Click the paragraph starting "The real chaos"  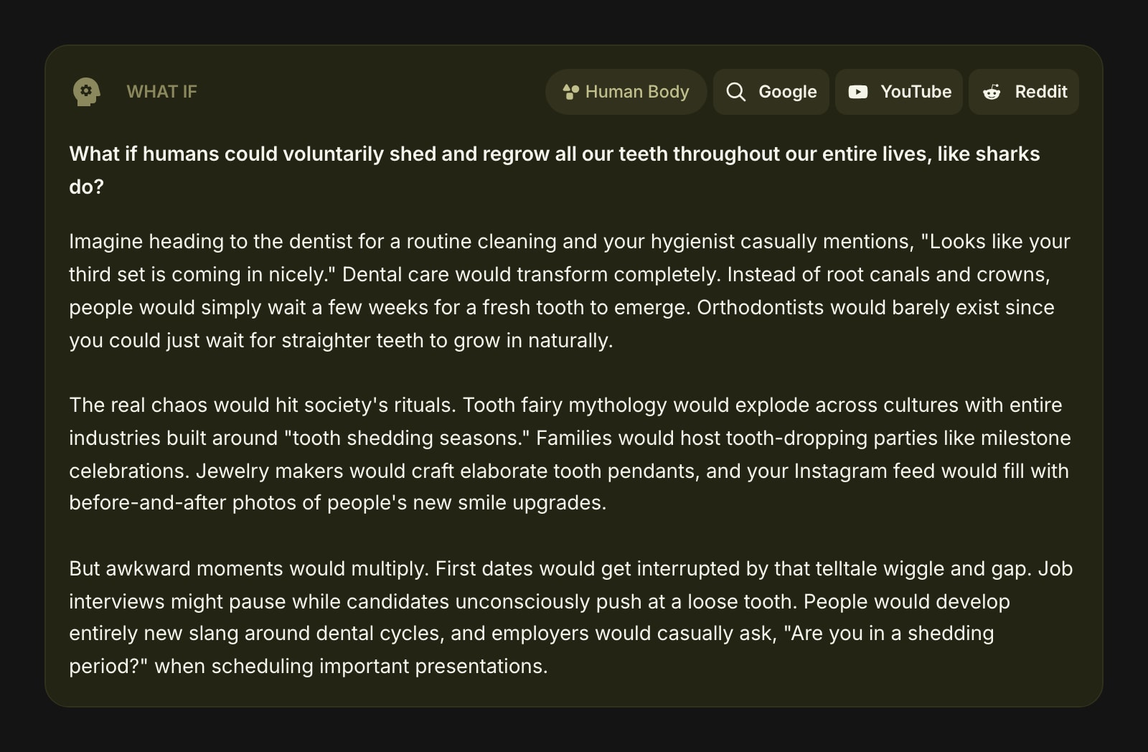tap(570, 453)
